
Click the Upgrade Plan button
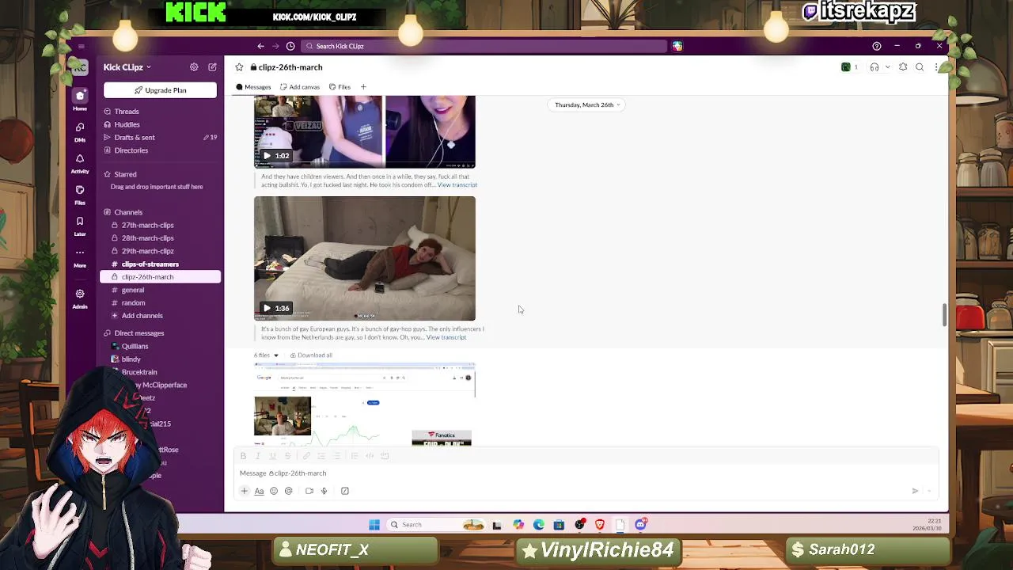point(160,90)
